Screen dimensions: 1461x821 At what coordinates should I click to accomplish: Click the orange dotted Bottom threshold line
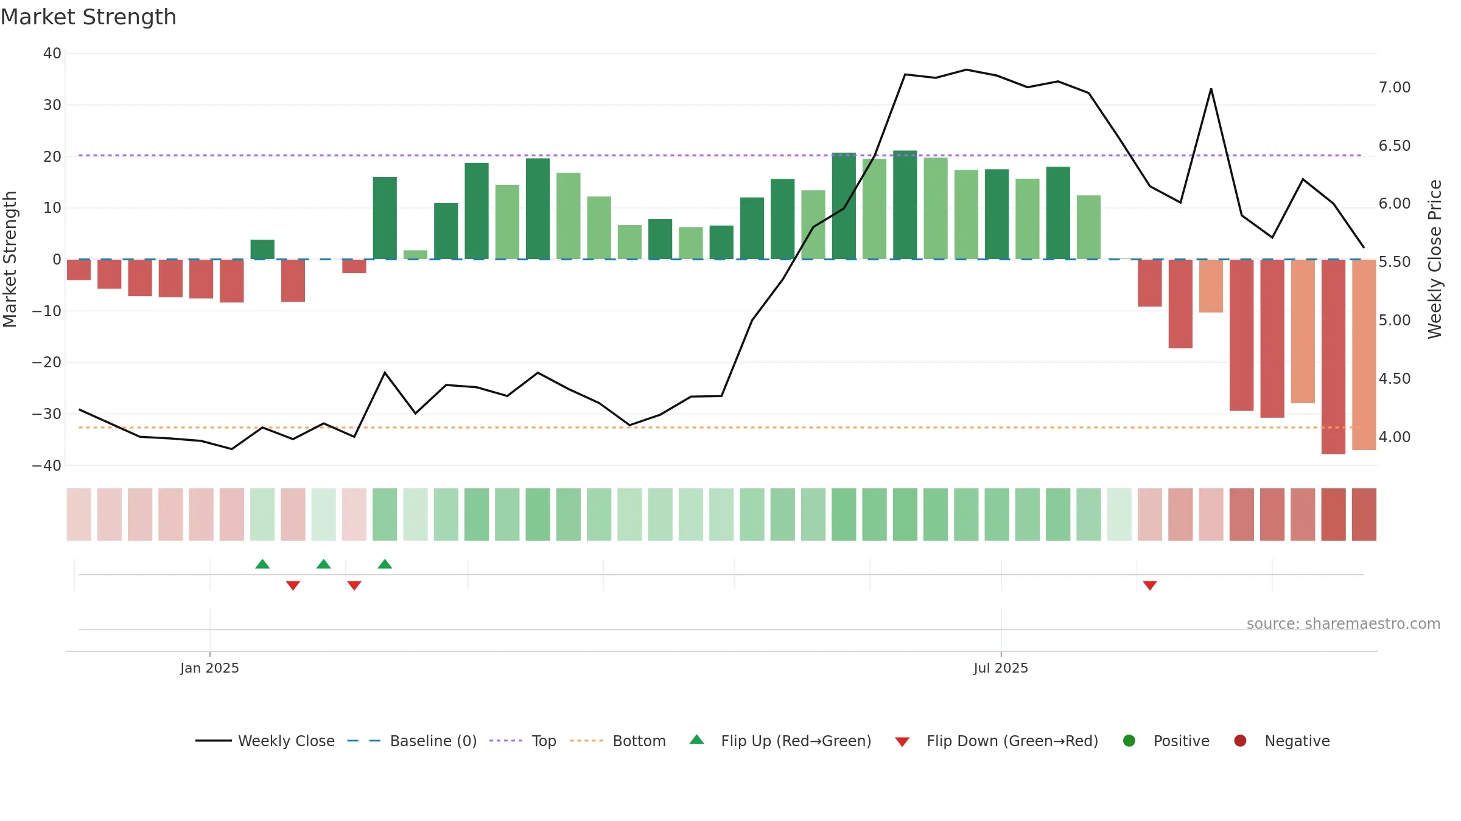[x=720, y=428]
